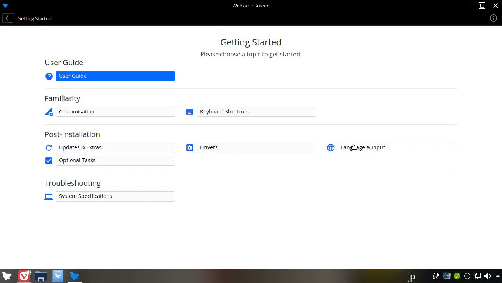View the System Specifications topic
The width and height of the screenshot is (502, 283).
point(115,196)
